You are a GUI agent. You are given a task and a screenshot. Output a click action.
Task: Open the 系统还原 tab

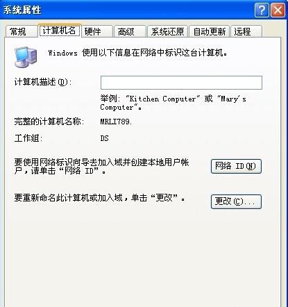167,31
